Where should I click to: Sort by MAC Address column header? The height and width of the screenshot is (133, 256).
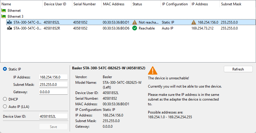[x=116, y=4]
